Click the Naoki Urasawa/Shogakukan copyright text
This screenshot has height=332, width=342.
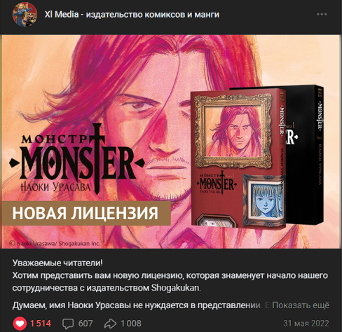tap(55, 244)
